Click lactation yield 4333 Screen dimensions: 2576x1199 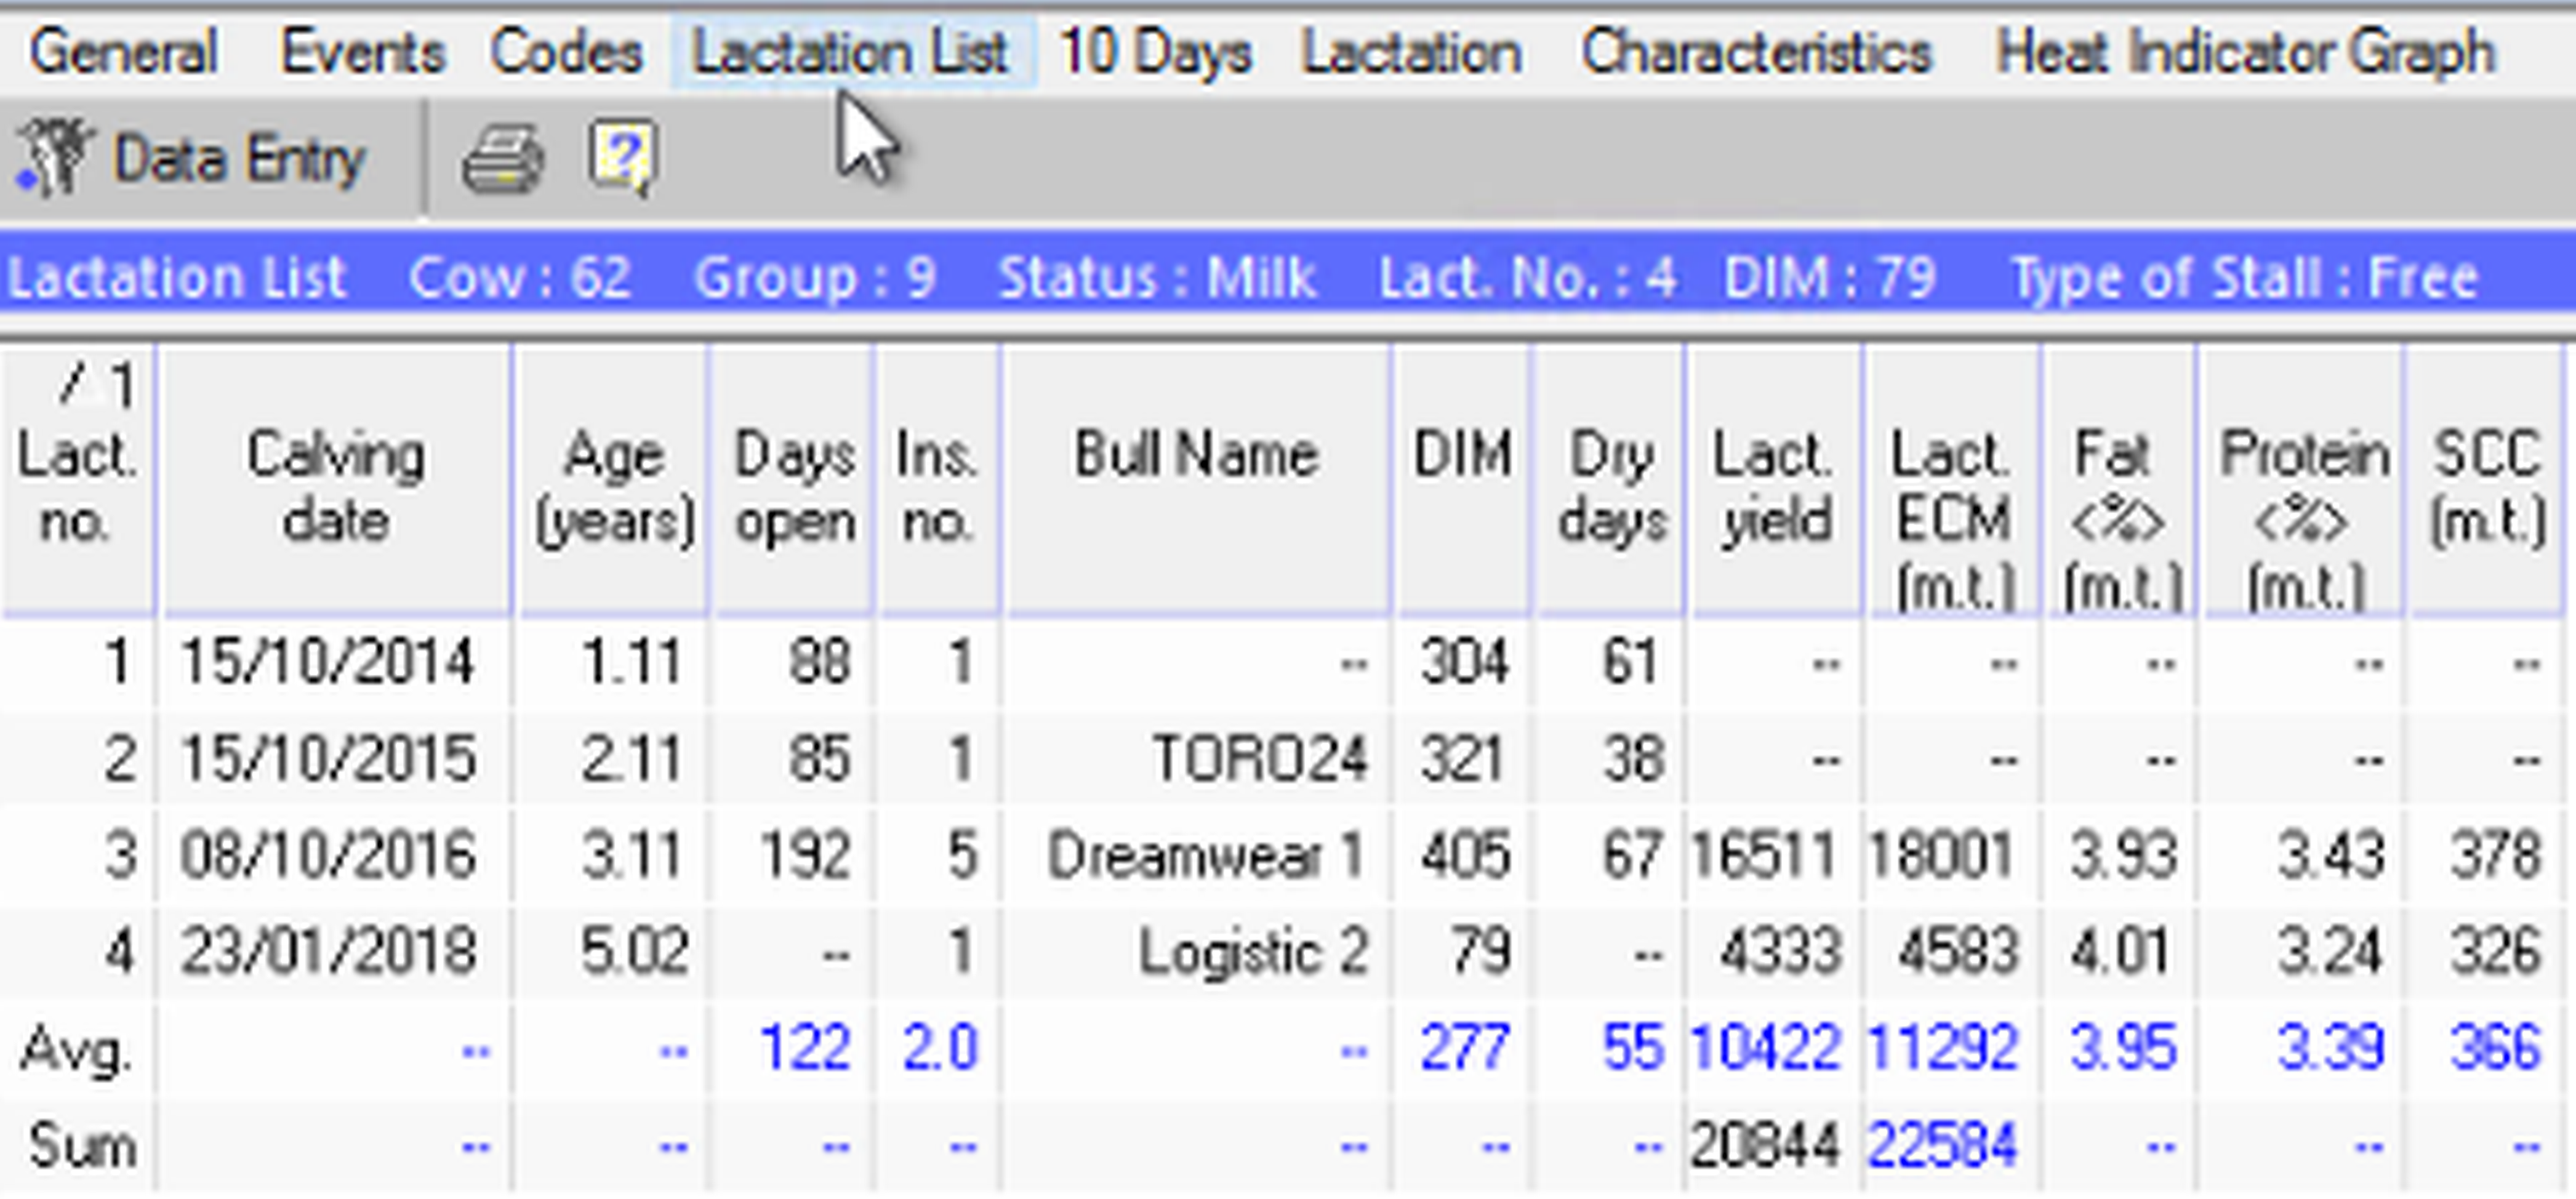(x=1780, y=950)
